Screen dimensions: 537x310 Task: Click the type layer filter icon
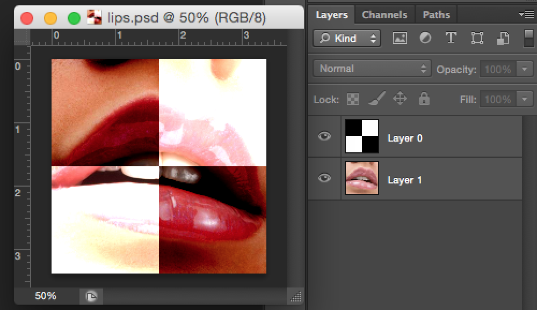click(x=451, y=38)
